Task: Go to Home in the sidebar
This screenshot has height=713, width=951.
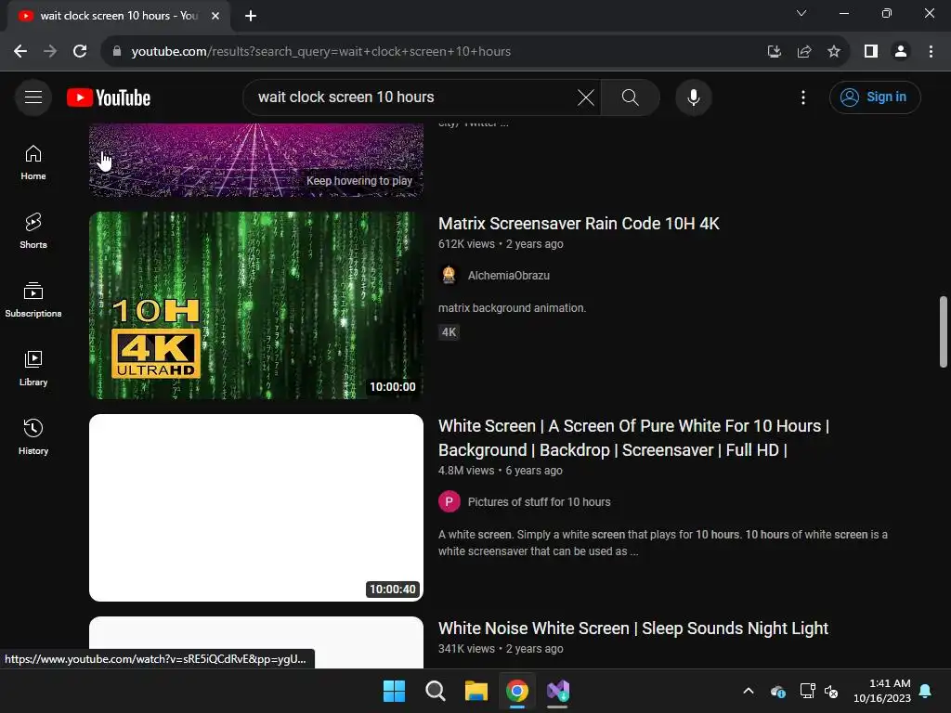Action: tap(33, 162)
